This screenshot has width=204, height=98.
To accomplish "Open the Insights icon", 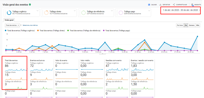I will click(192, 5).
